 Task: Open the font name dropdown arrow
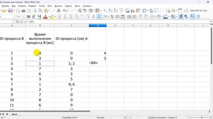(14, 17)
